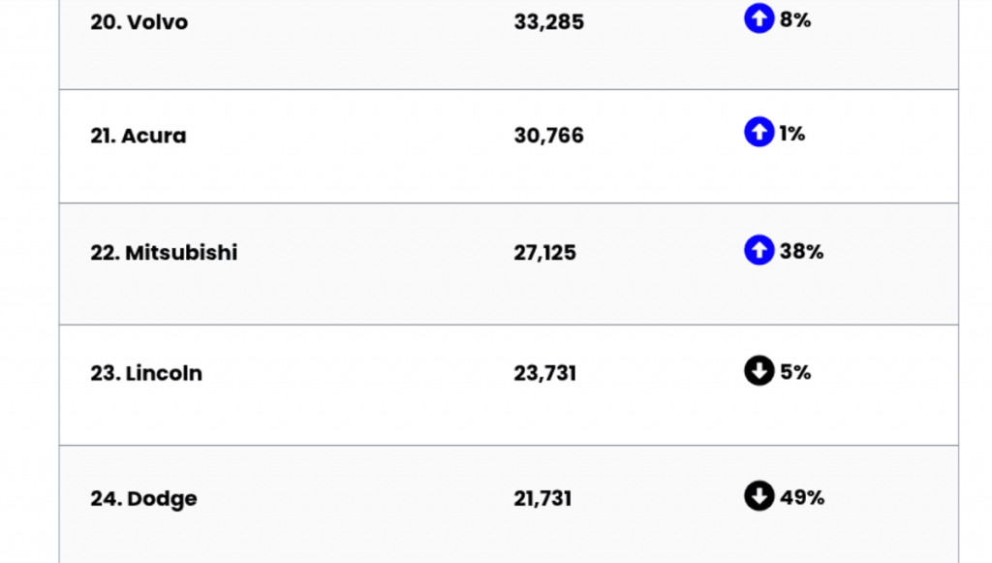Click Mitsubishi's blue upward arrow icon

(759, 251)
